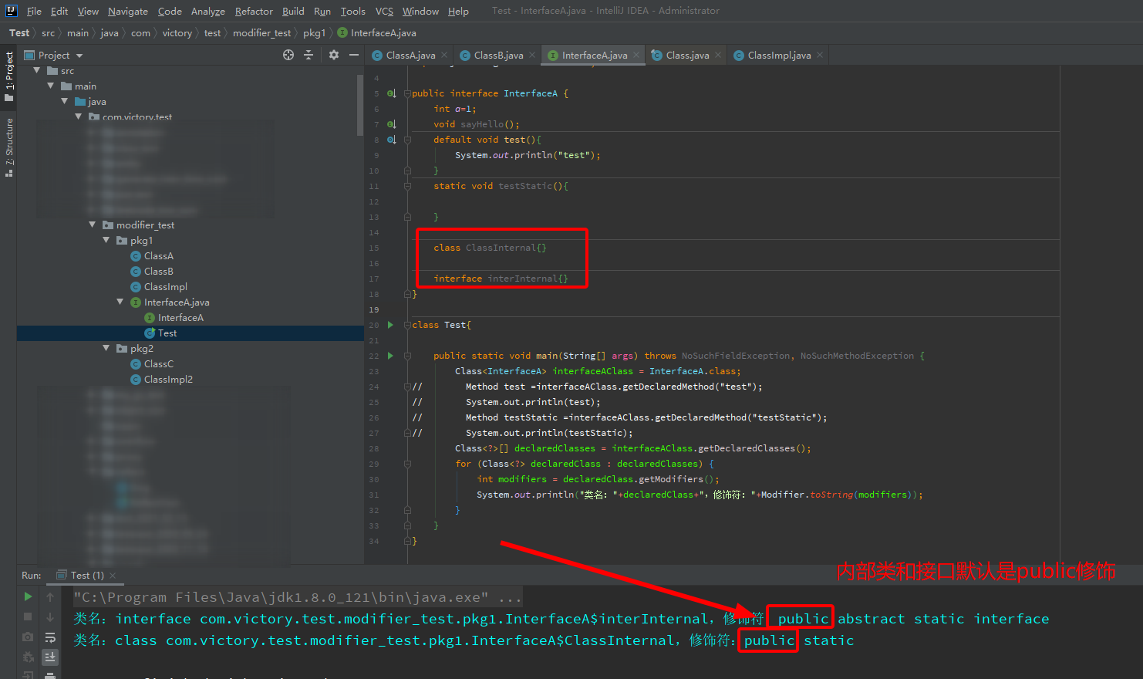Select the Test class in Project tree
1143x679 pixels.
167,333
